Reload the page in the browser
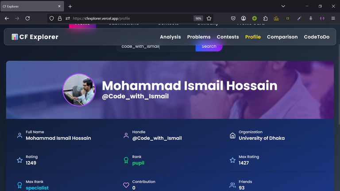The image size is (340, 191). coord(27,19)
